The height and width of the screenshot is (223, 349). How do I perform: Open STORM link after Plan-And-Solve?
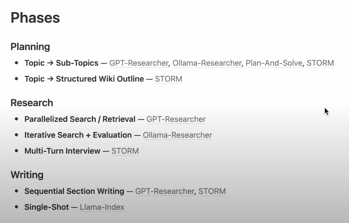coord(320,63)
